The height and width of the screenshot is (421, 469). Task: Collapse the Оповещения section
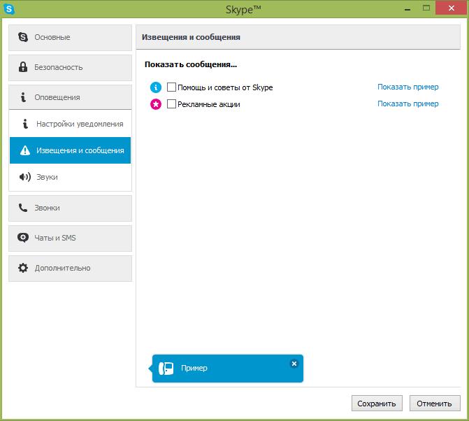tap(70, 97)
